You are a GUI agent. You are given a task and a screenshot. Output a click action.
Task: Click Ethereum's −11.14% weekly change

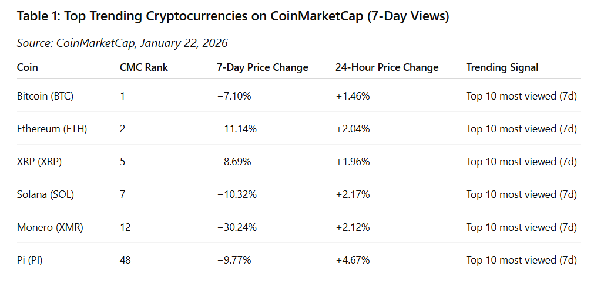(237, 129)
